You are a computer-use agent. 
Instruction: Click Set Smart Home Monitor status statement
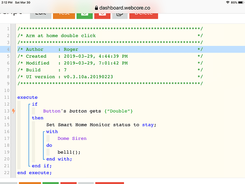[x=101, y=125]
